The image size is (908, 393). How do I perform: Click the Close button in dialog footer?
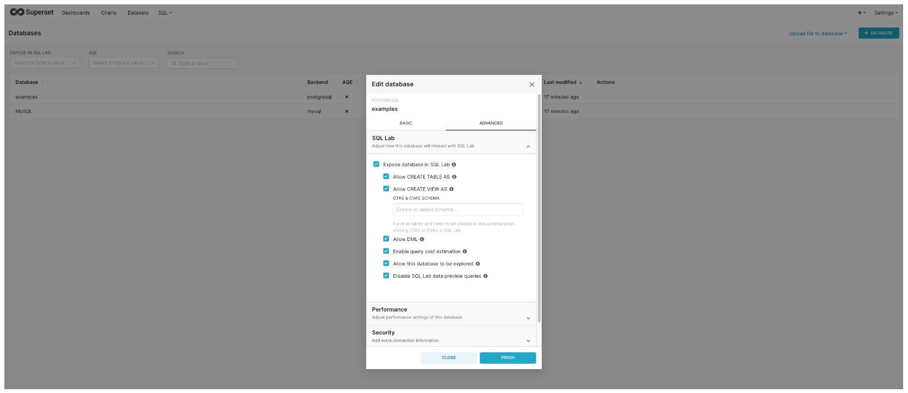pyautogui.click(x=449, y=358)
